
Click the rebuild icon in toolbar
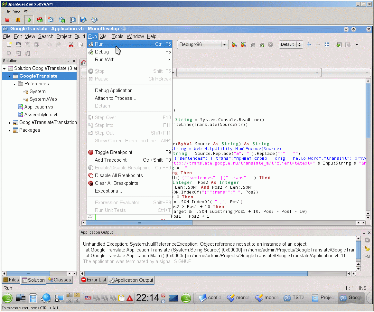coord(243,45)
